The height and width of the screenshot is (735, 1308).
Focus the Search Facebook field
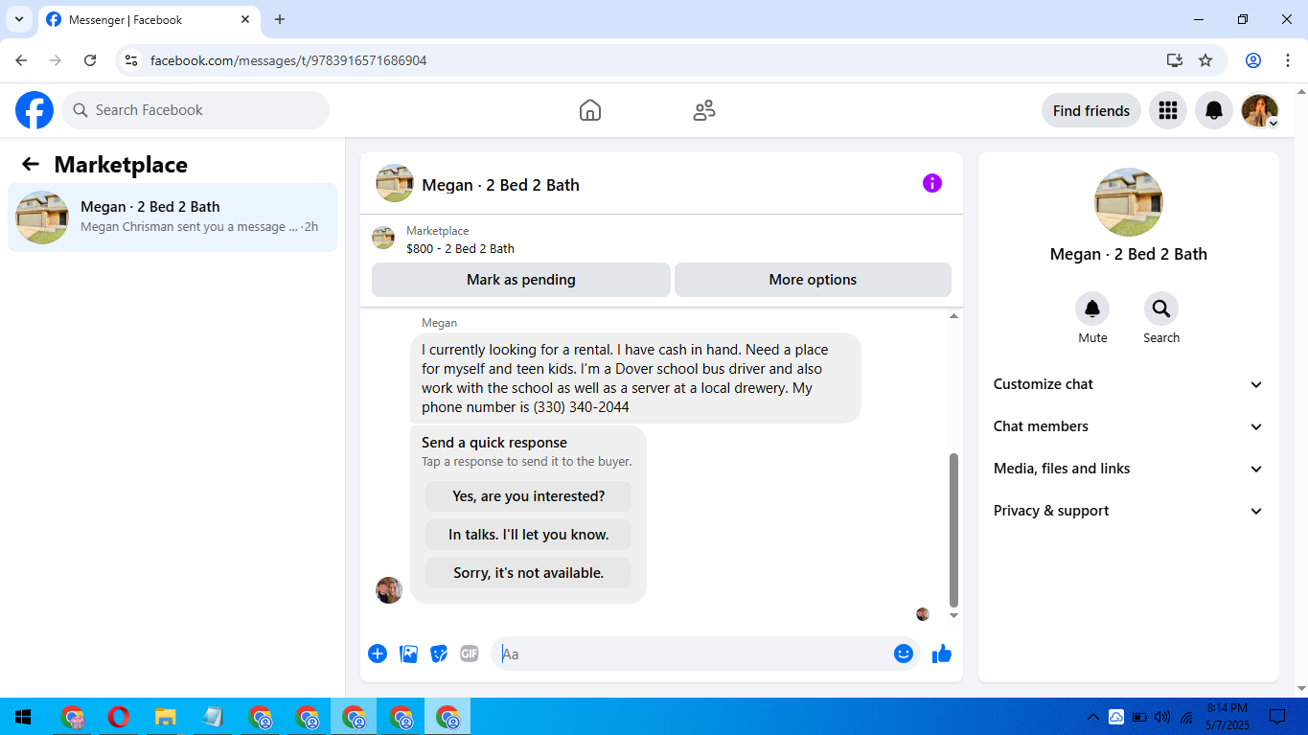click(195, 110)
